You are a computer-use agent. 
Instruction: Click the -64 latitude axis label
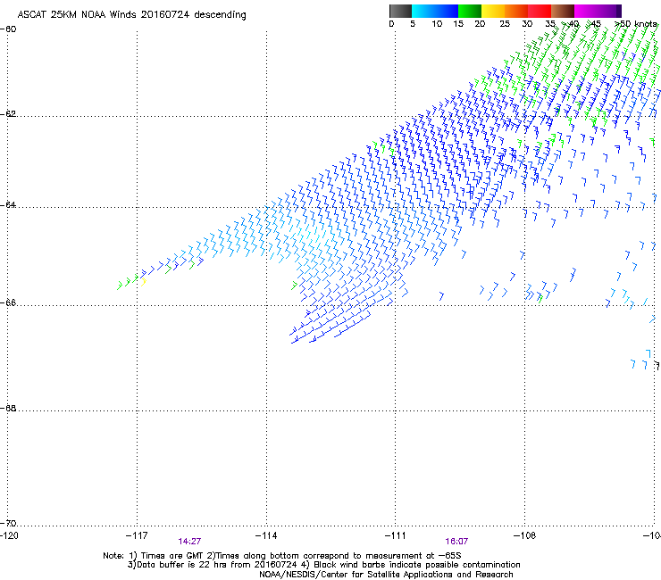(x=8, y=205)
